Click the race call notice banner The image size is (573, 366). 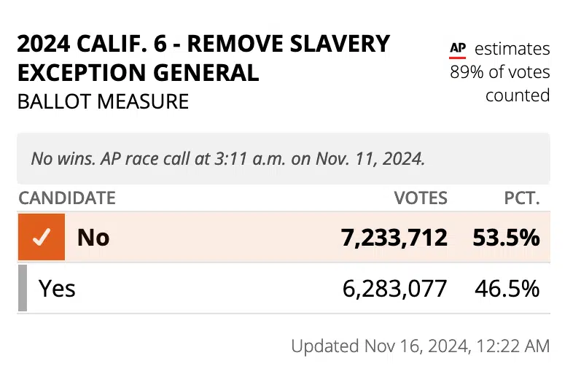coord(284,159)
